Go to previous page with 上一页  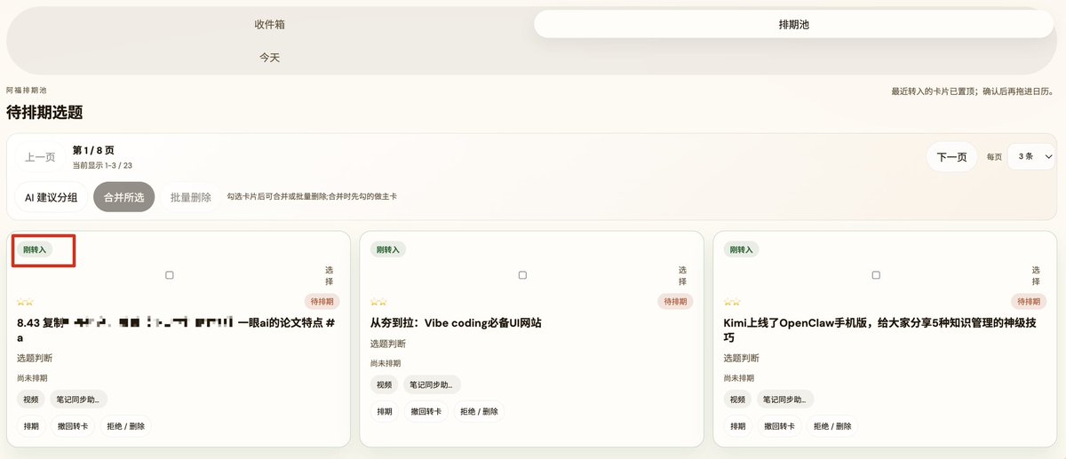(40, 157)
